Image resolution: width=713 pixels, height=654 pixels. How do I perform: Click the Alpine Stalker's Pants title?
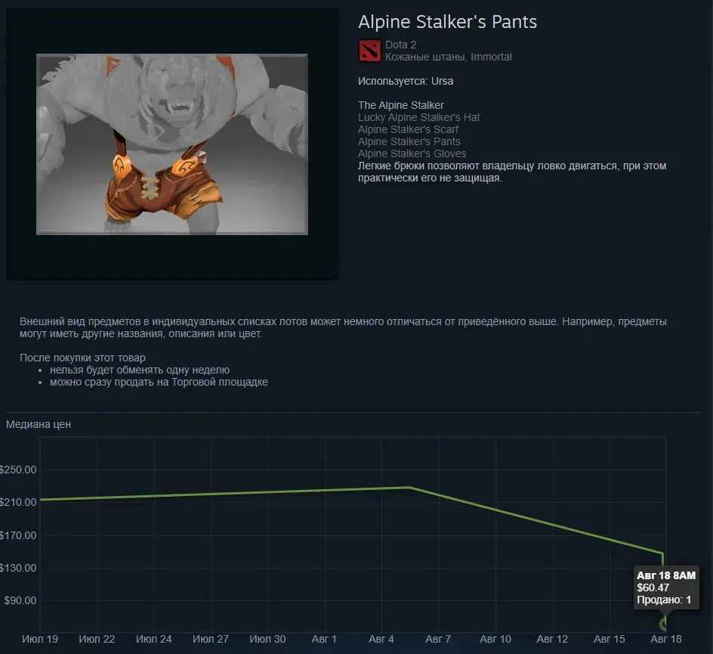447,22
